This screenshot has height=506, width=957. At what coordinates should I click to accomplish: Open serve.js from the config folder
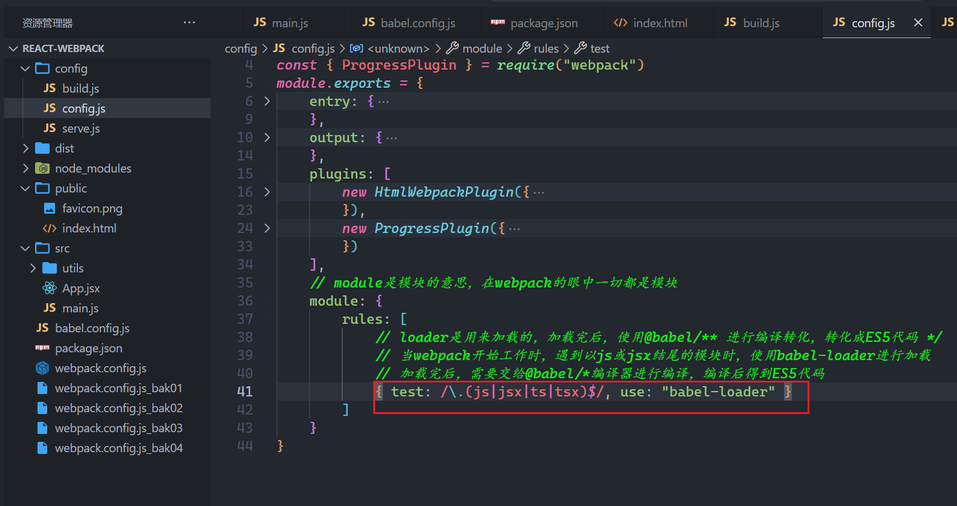point(81,128)
